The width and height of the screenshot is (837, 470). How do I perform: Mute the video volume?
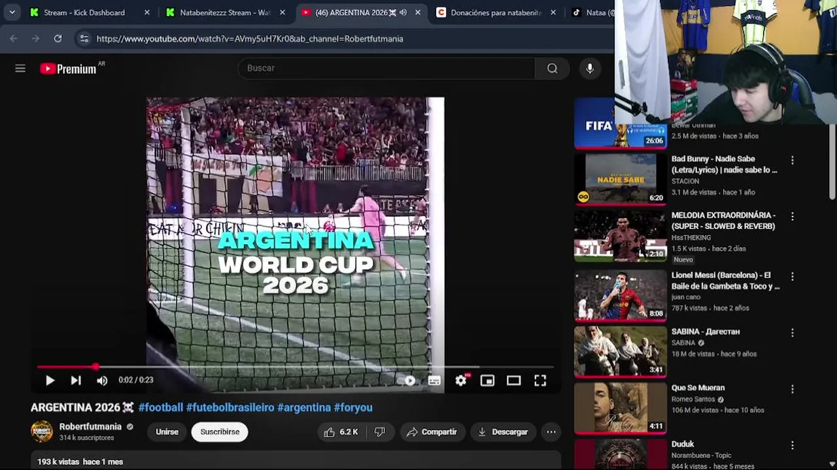point(102,381)
